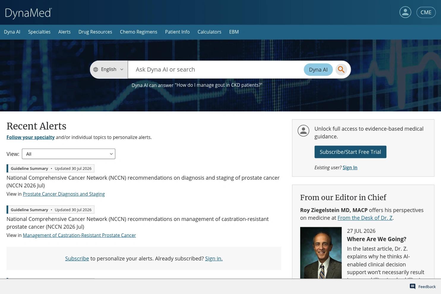Click Sign In link for existing users
Screen dimensions: 441x294
tap(350, 167)
